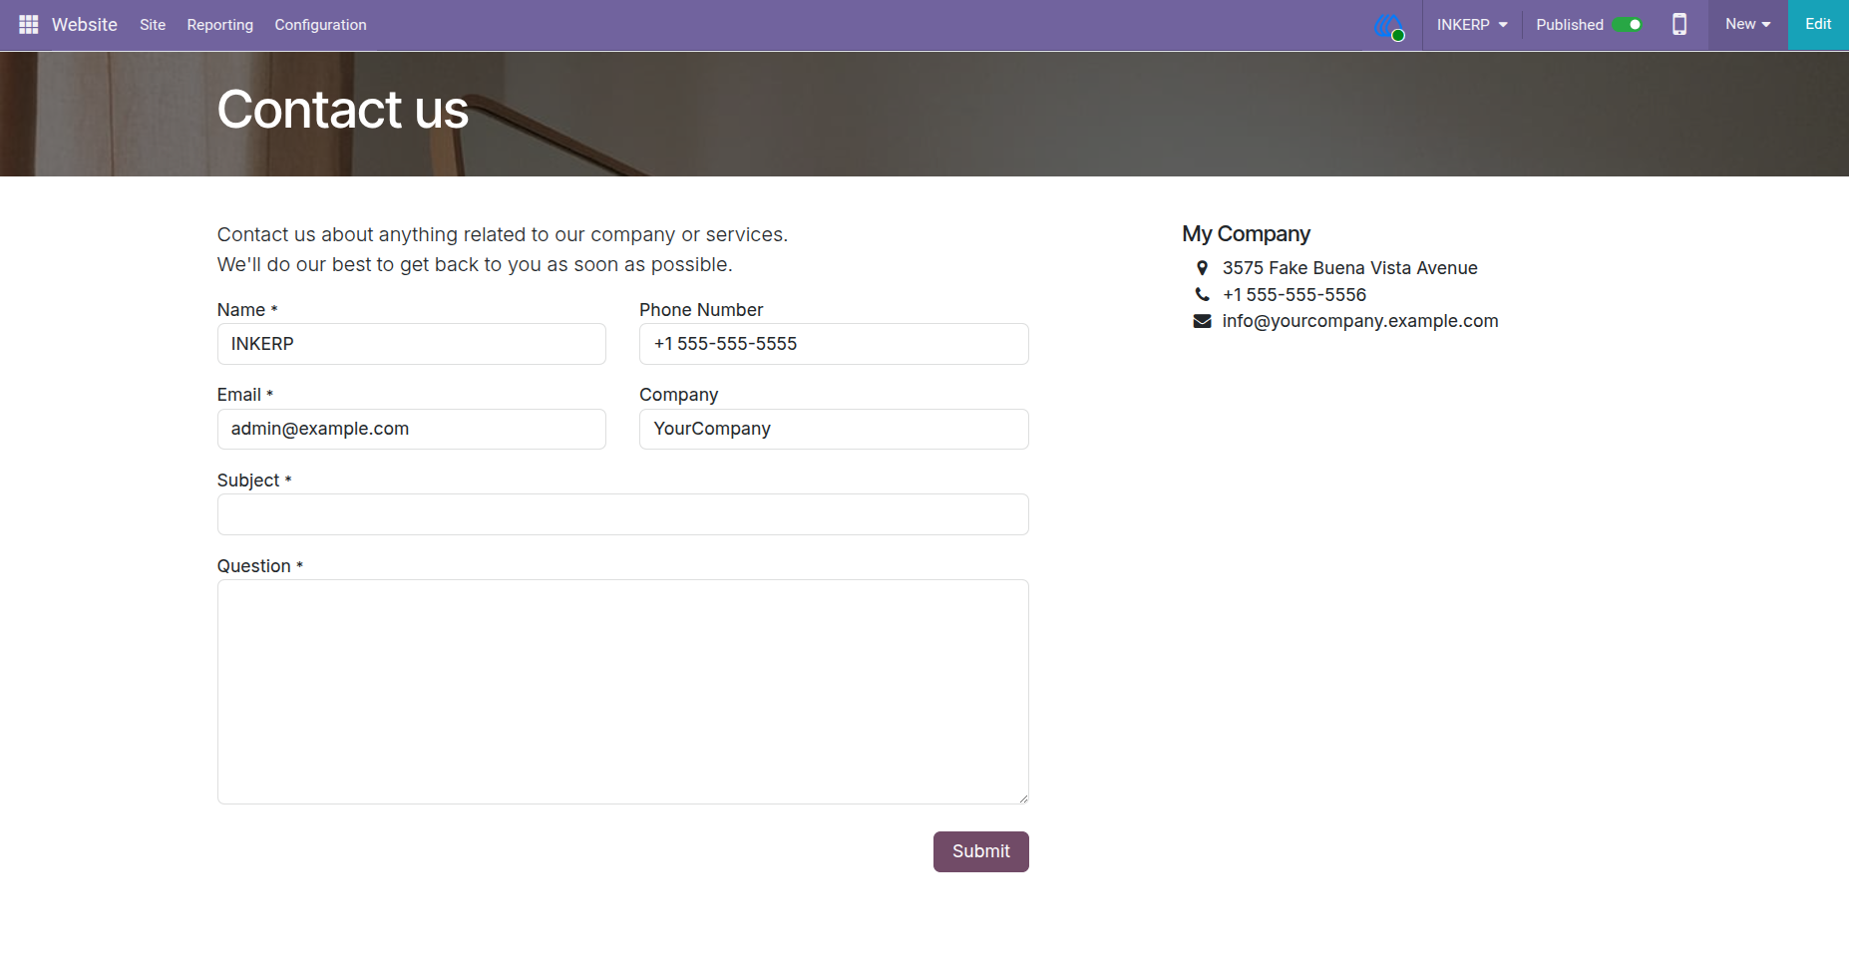Viewport: 1849px width, 963px height.
Task: Focus the Company input field
Action: pos(834,429)
